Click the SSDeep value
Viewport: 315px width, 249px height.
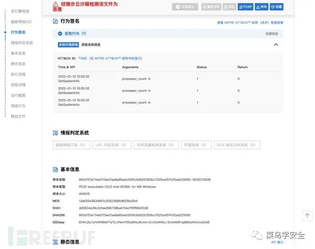click(144, 222)
